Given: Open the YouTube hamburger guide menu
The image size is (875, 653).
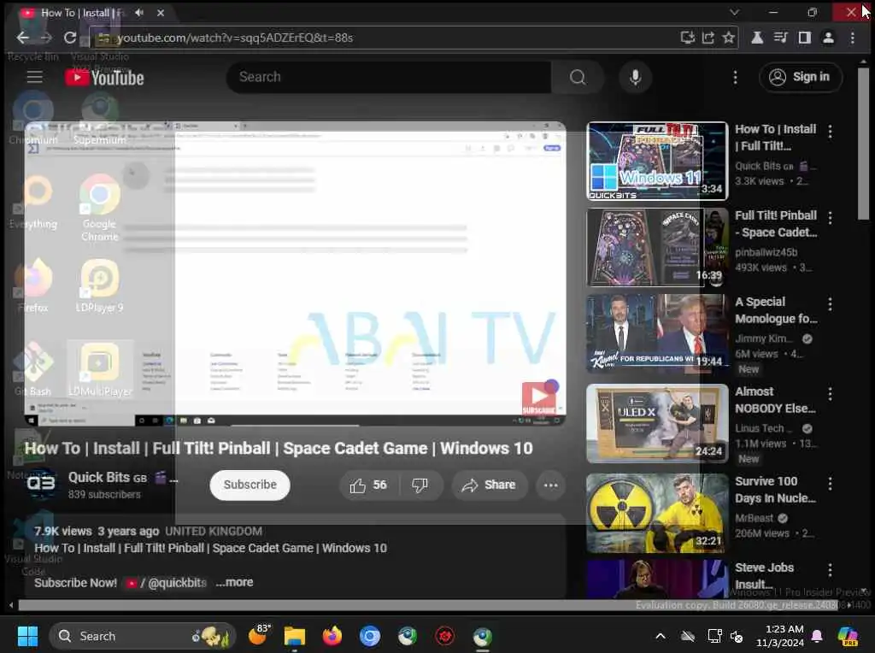Looking at the screenshot, I should pos(34,77).
